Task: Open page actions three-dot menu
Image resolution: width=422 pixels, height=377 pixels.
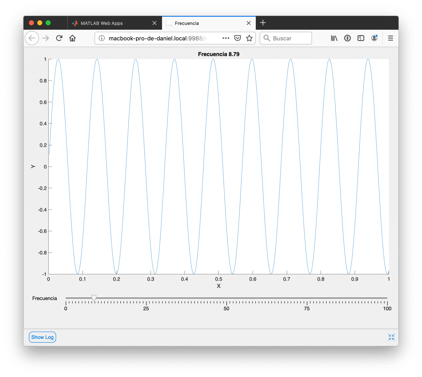Action: pos(226,38)
